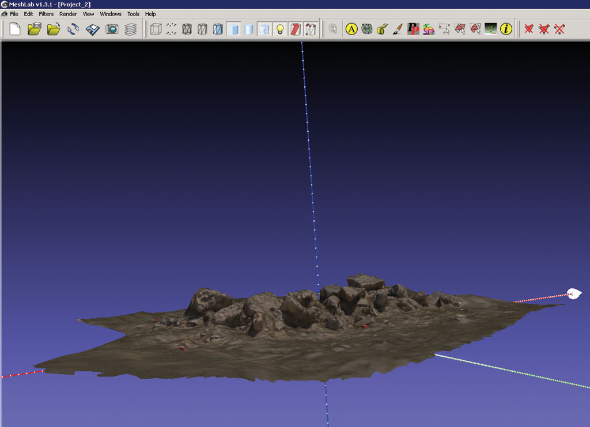Save a snapshot with the camera icon
The width and height of the screenshot is (590, 427).
point(112,29)
